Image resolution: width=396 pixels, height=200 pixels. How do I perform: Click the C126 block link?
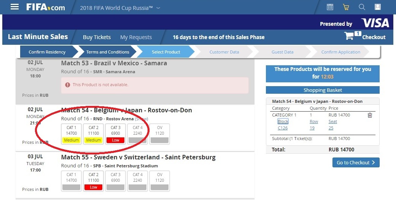coord(283,128)
